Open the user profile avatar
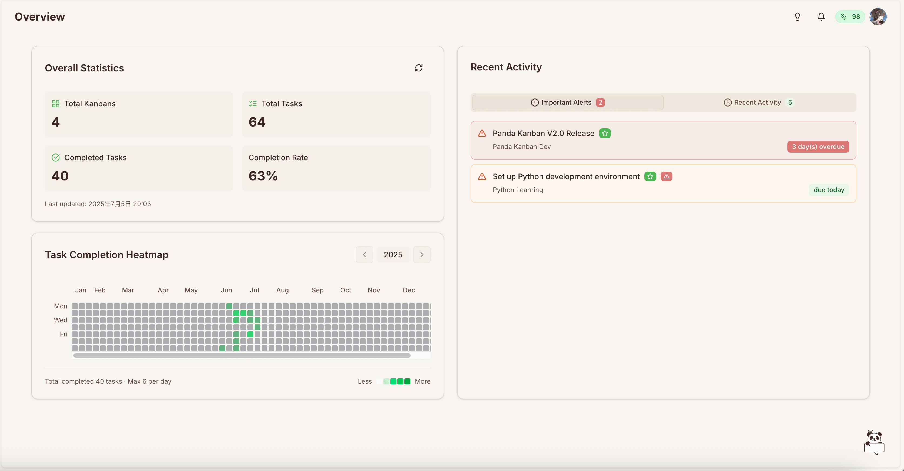Viewport: 904px width, 471px height. pos(878,16)
